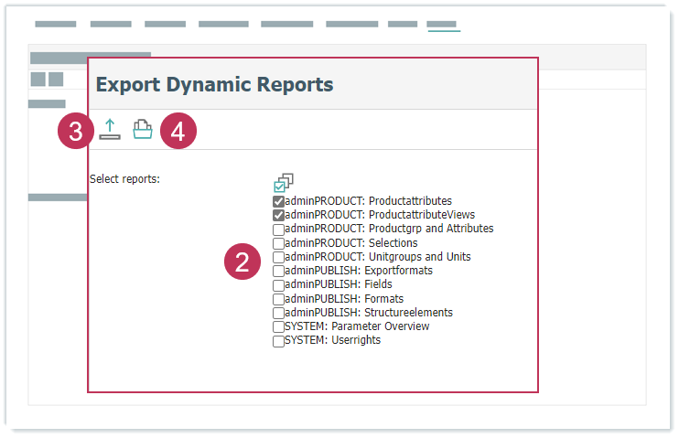The image size is (679, 438).
Task: Click the select-all reports icon above list
Action: [284, 183]
